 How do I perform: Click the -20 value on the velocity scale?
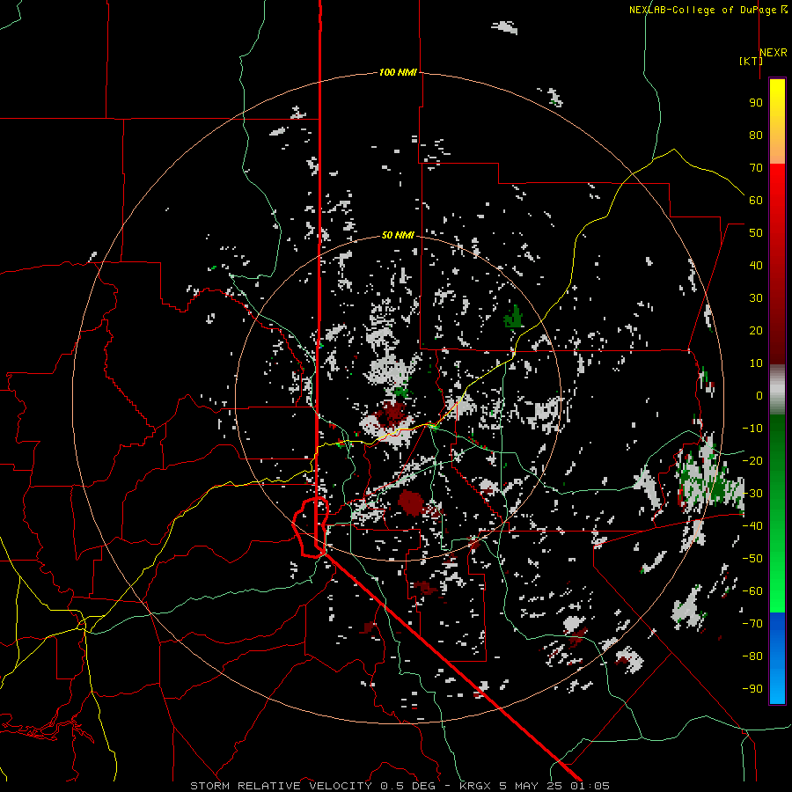(752, 460)
